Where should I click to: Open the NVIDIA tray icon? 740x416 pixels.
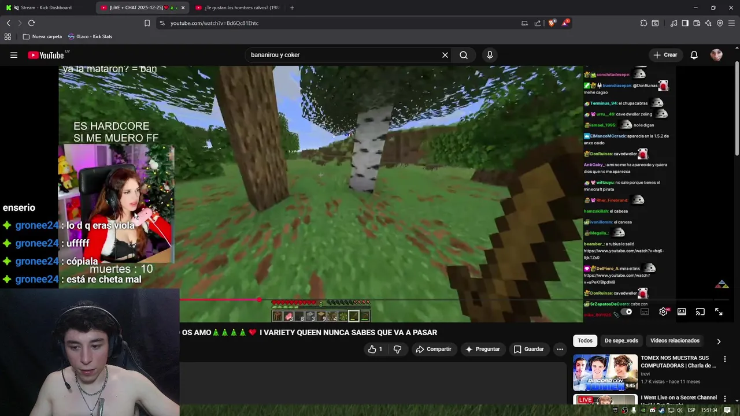(x=643, y=410)
